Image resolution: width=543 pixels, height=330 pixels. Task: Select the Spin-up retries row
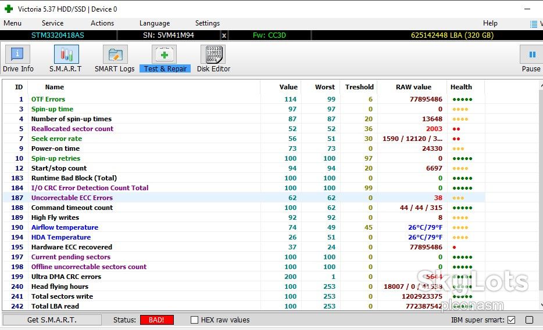(x=244, y=158)
